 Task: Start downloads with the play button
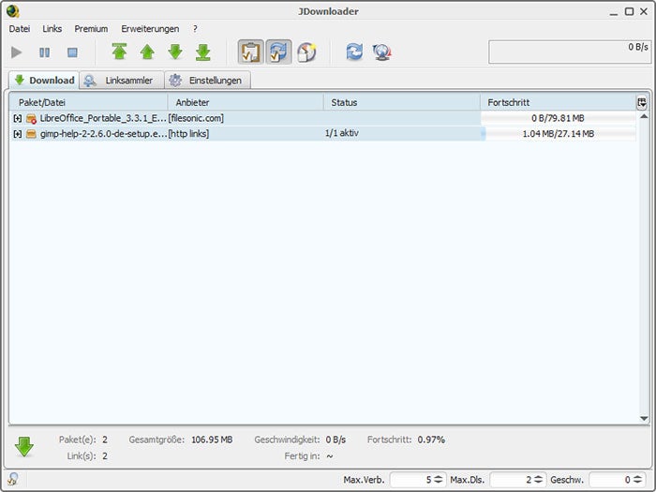(x=17, y=52)
